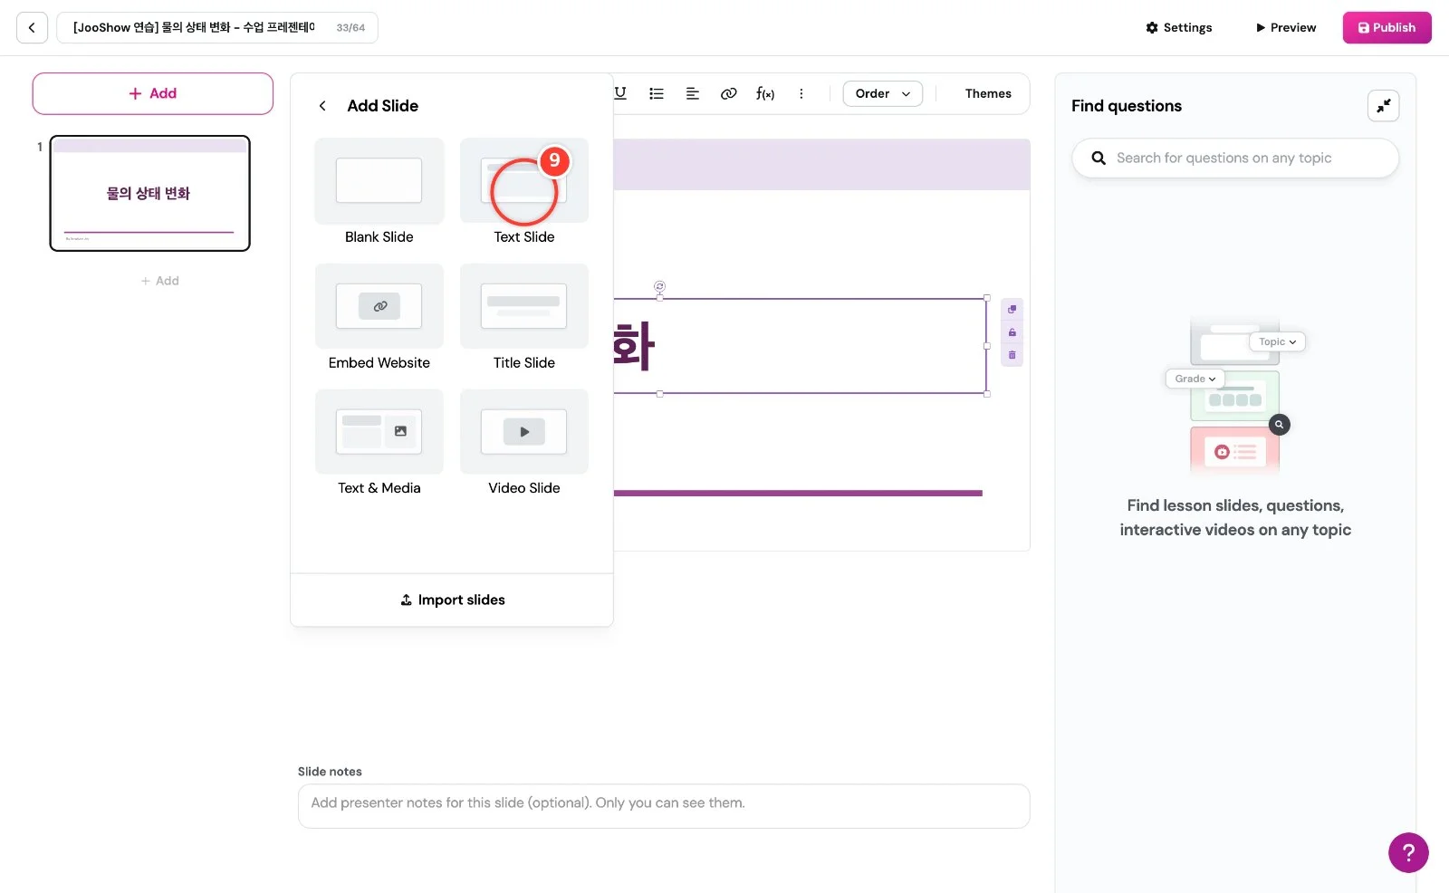Screen dimensions: 1449x893
Task: Focus the question search field
Action: (x=1235, y=158)
